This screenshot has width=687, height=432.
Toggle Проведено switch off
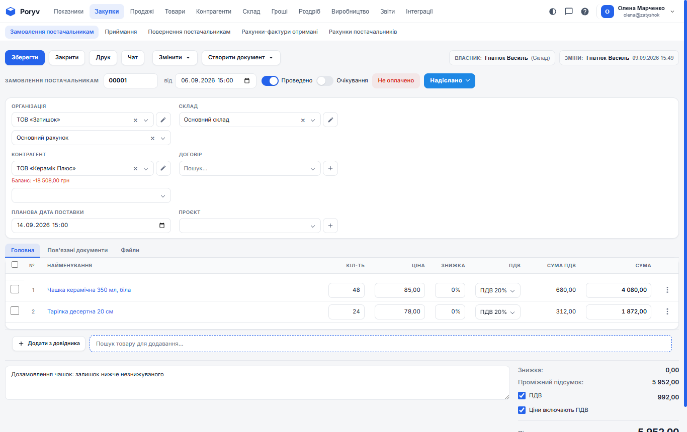pyautogui.click(x=270, y=81)
